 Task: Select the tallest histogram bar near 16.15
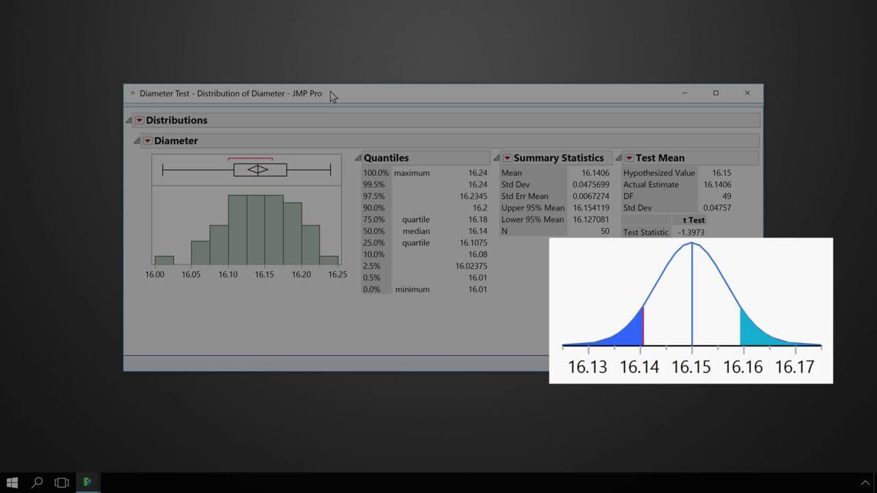[x=256, y=229]
